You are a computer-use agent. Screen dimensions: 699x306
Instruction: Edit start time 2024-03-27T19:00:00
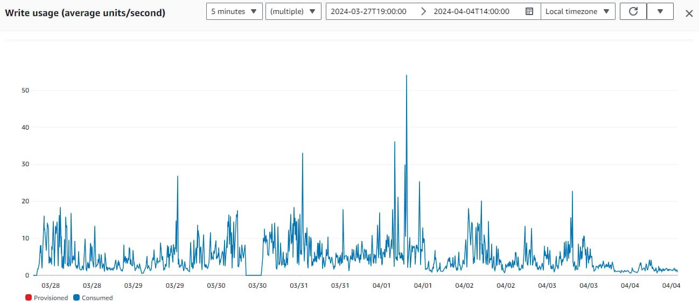point(368,11)
